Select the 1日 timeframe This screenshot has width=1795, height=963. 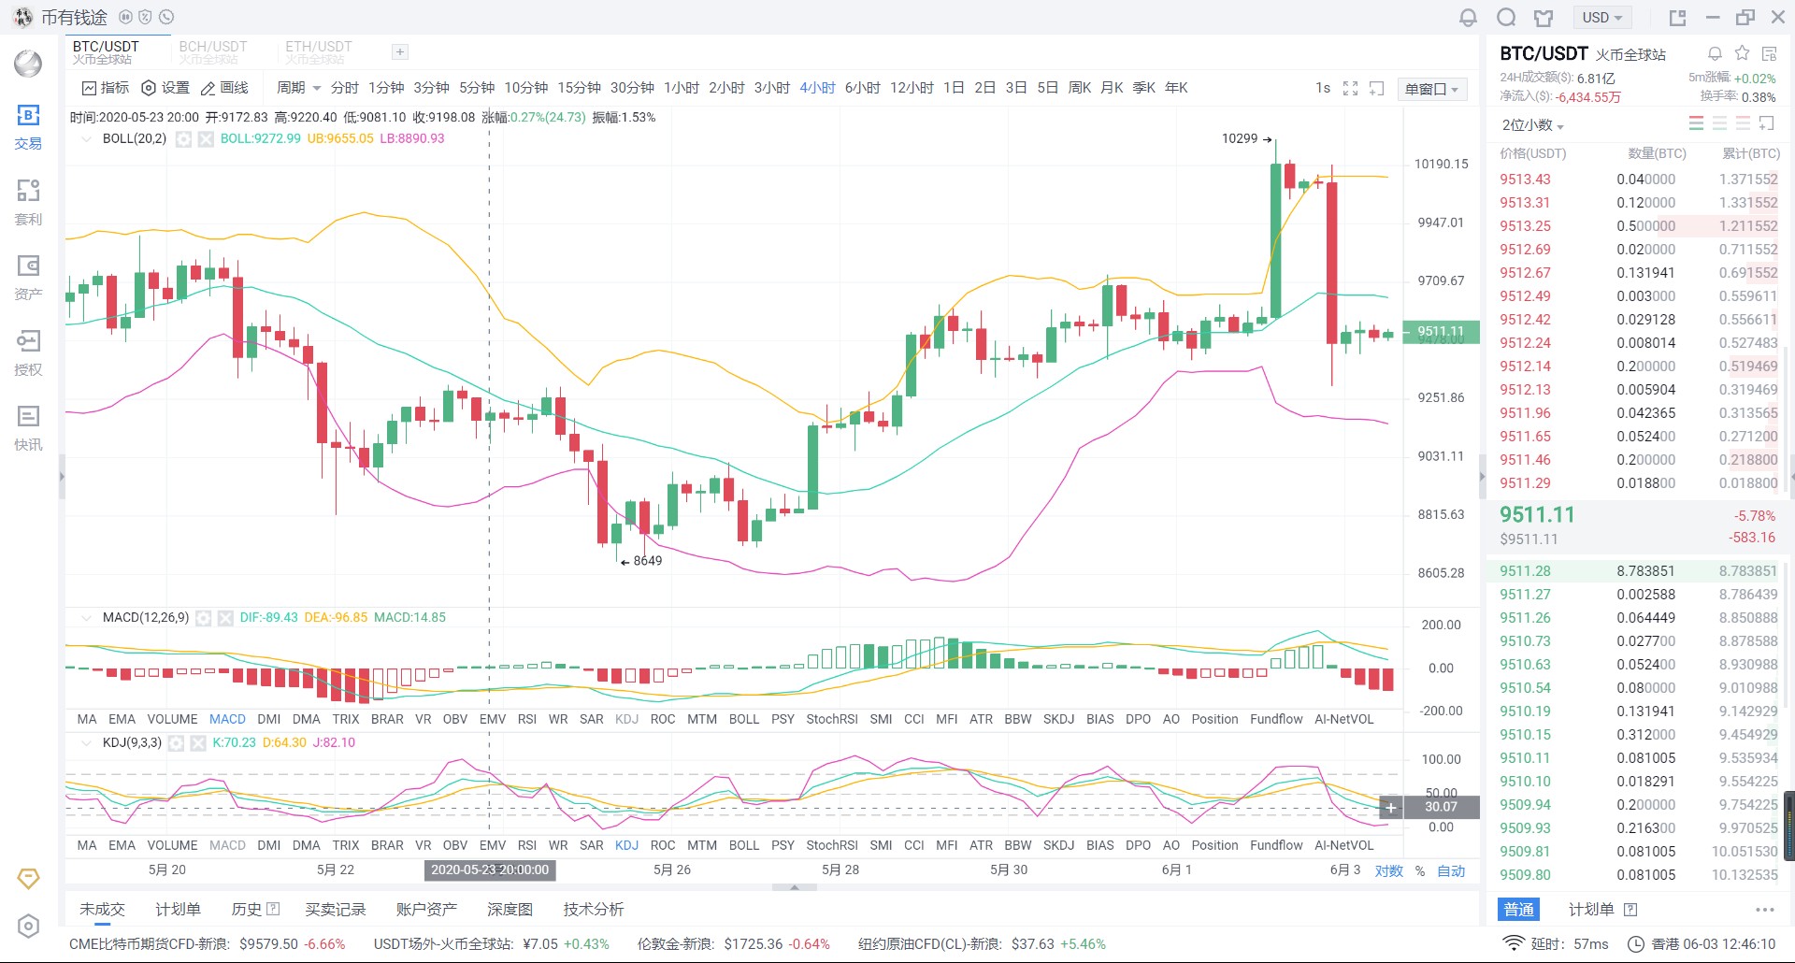954,88
